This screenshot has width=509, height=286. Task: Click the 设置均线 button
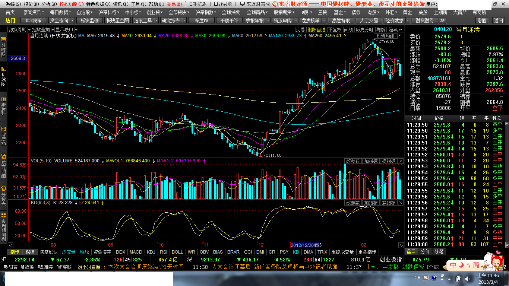385,36
